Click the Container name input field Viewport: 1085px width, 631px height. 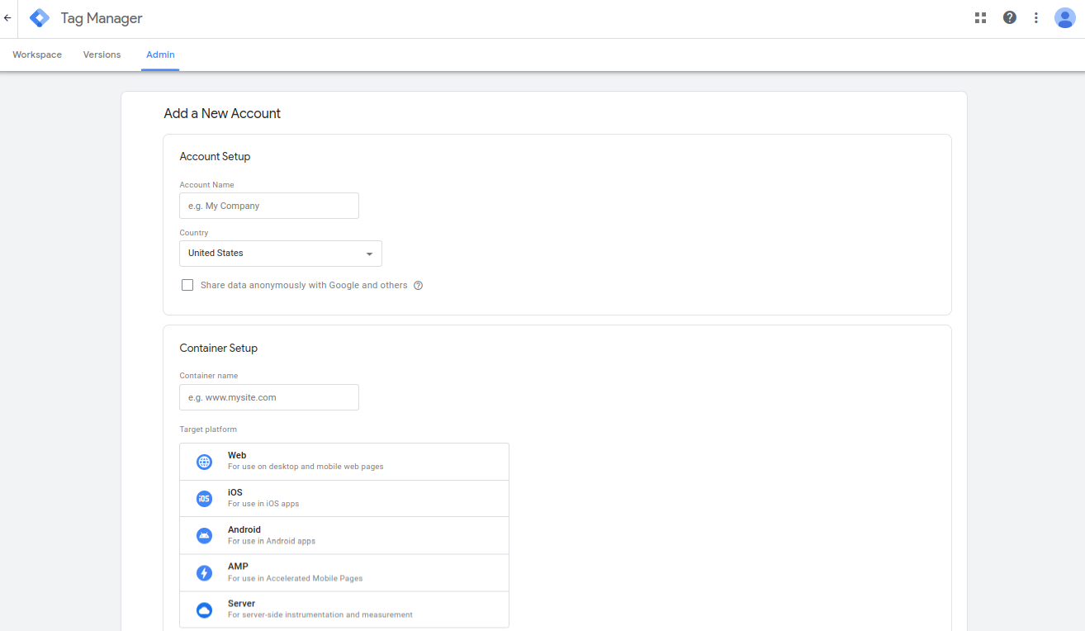[x=268, y=396]
